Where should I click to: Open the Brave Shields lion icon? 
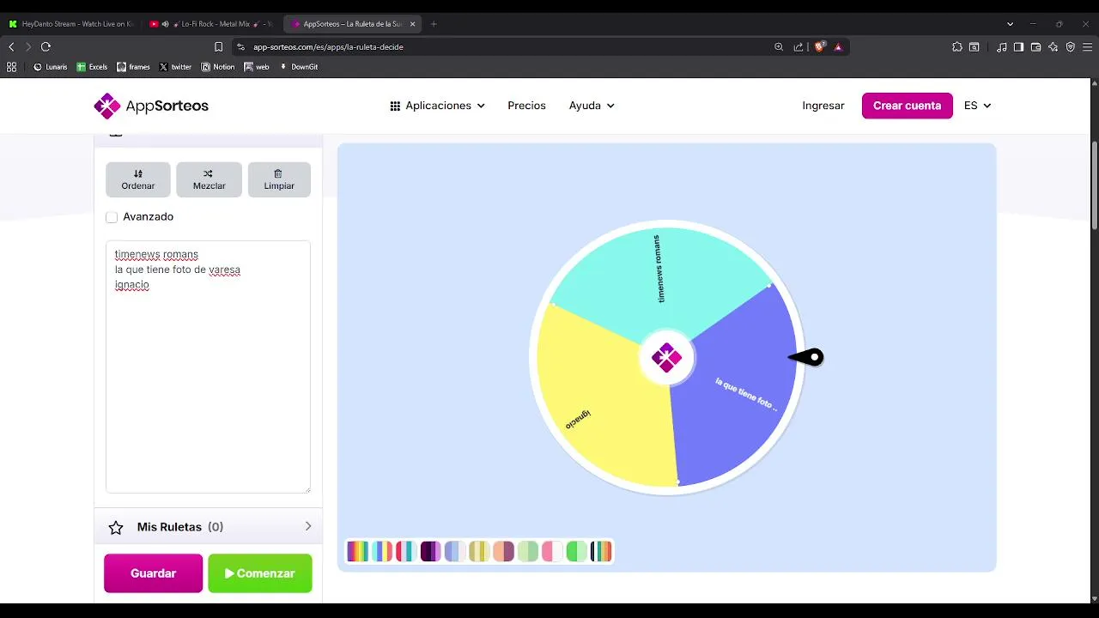[x=819, y=47]
